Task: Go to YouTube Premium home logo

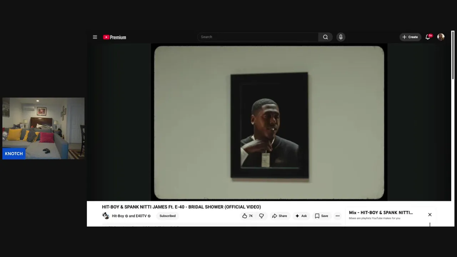Action: tap(115, 37)
